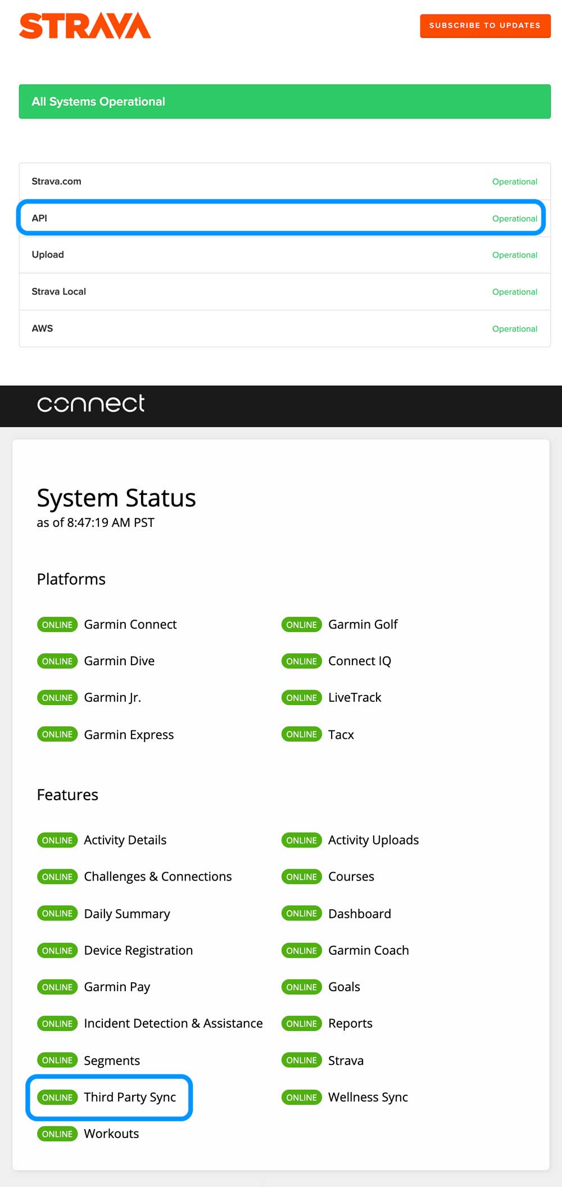The height and width of the screenshot is (1187, 562).
Task: Click the ONLINE badge beside LiveTrack
Action: [301, 698]
